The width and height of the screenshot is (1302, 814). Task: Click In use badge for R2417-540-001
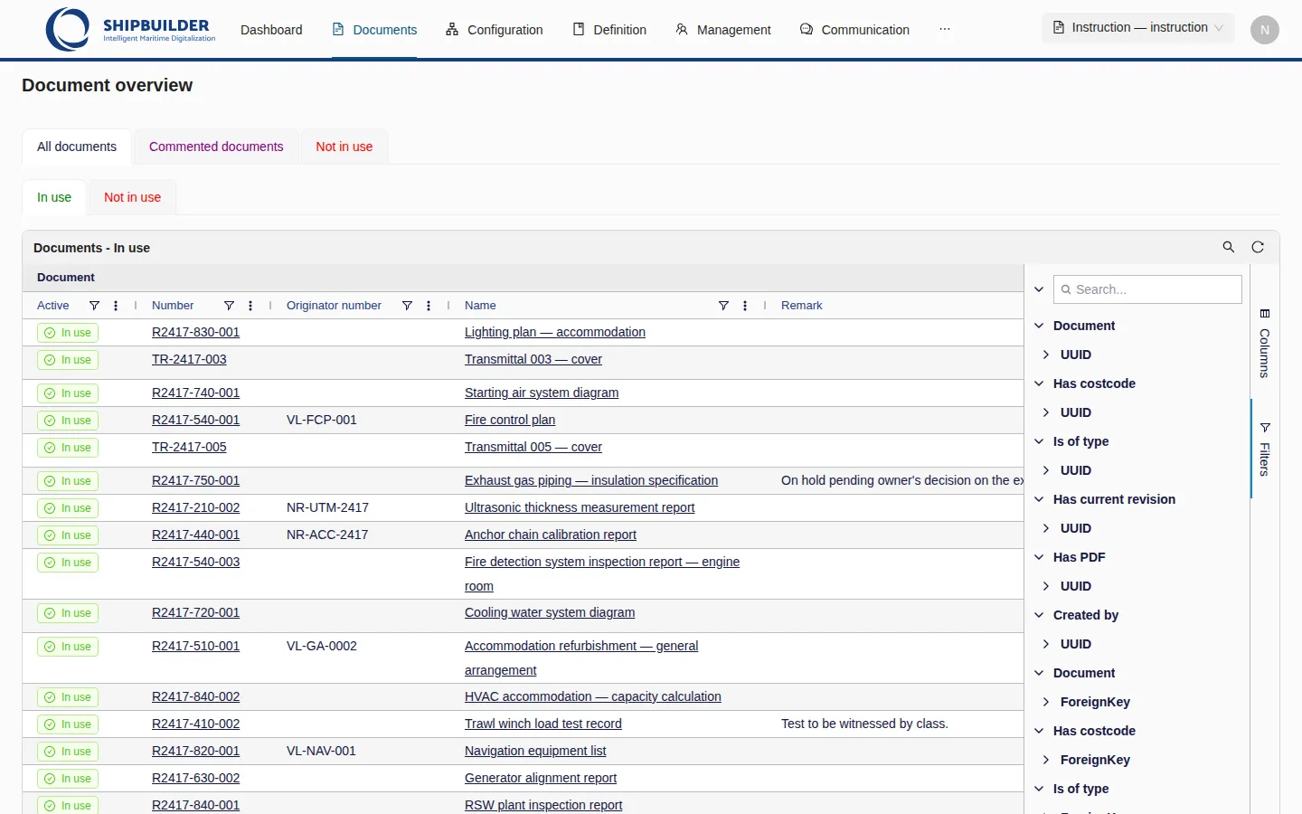pos(68,421)
